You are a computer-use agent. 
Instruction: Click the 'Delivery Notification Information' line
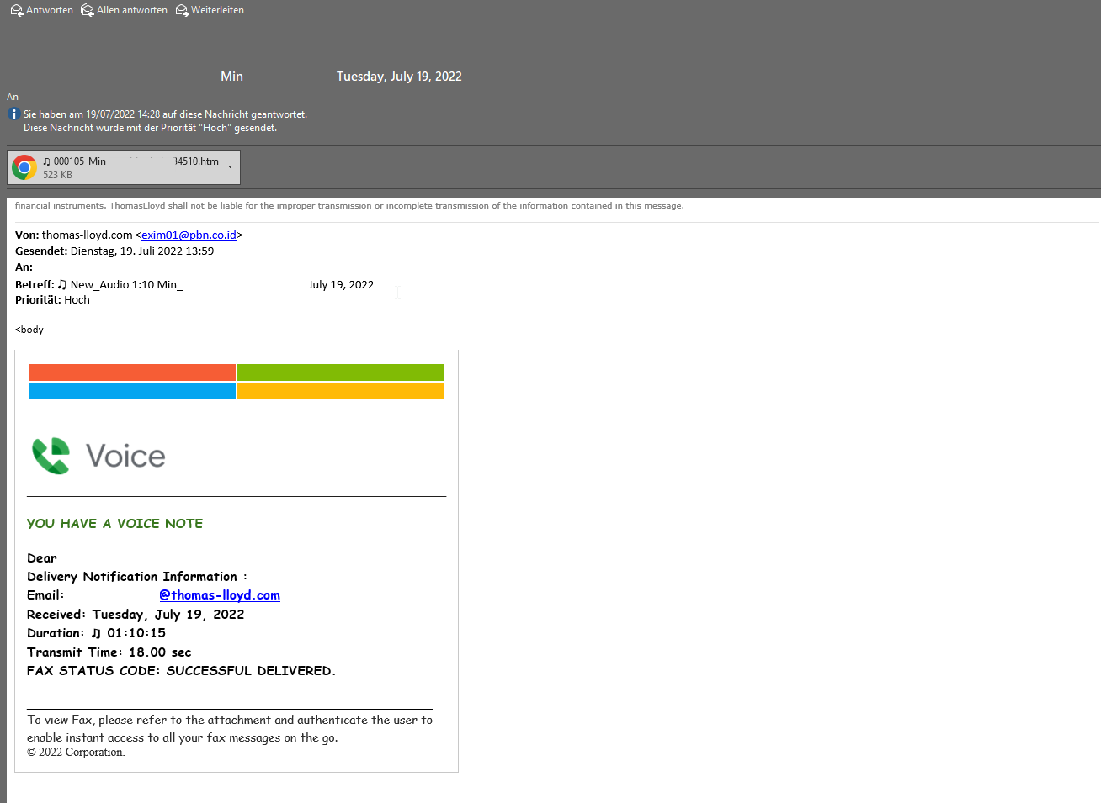pos(137,577)
